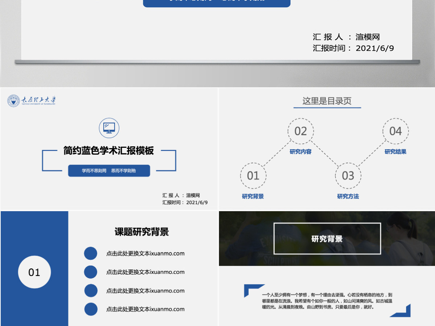Click the blue 学而不思则罔 思而不学则殆 button
Screen dimensions: 435x326
pos(109,171)
